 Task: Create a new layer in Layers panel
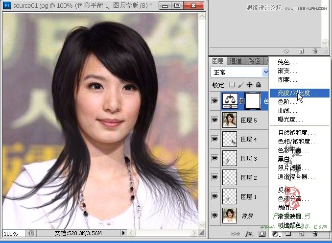pyautogui.click(x=302, y=234)
